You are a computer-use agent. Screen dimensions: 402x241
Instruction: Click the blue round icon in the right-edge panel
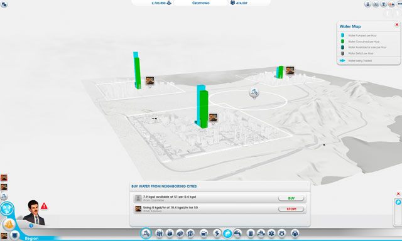tap(398, 202)
